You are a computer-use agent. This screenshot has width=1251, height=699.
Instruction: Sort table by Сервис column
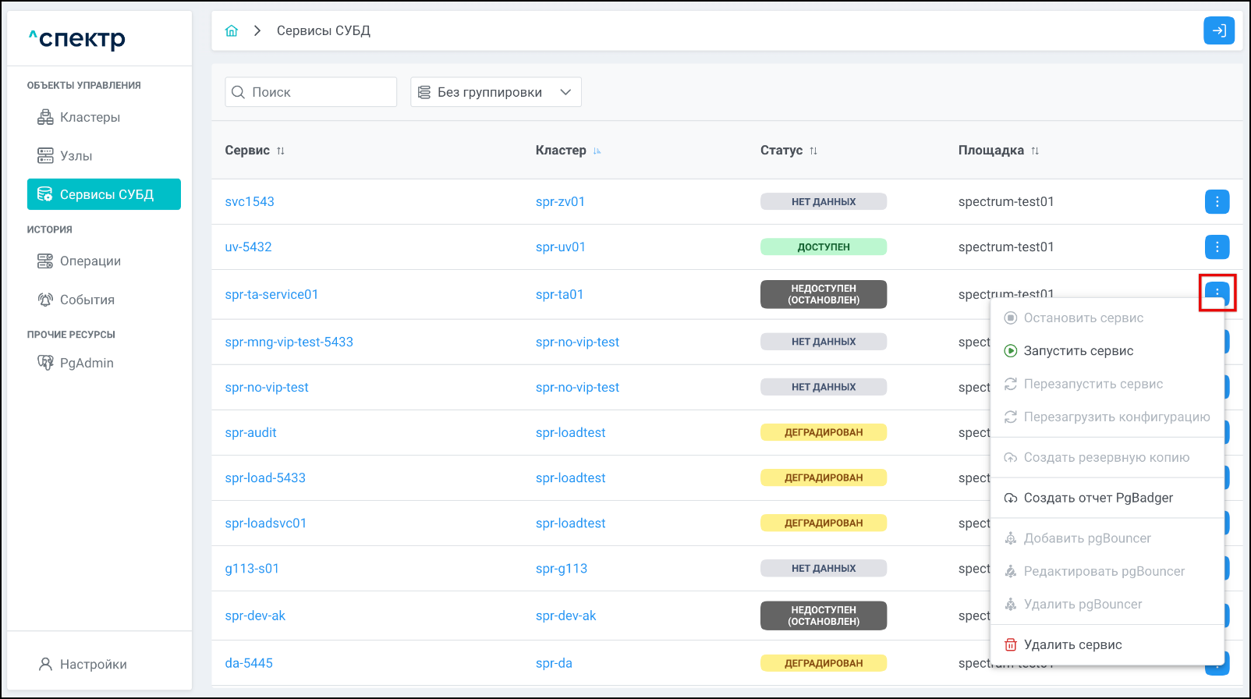click(x=280, y=151)
